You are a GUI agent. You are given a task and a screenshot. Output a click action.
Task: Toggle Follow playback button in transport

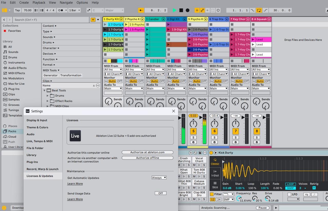[x=141, y=10]
